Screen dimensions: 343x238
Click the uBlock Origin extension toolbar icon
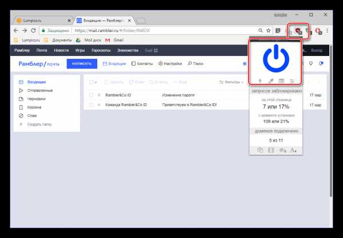[297, 30]
